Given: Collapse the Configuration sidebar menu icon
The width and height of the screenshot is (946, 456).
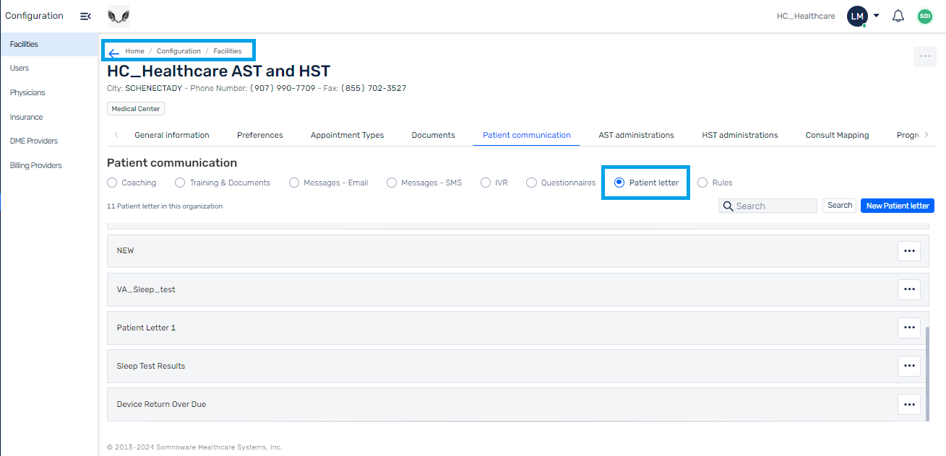Looking at the screenshot, I should point(85,16).
